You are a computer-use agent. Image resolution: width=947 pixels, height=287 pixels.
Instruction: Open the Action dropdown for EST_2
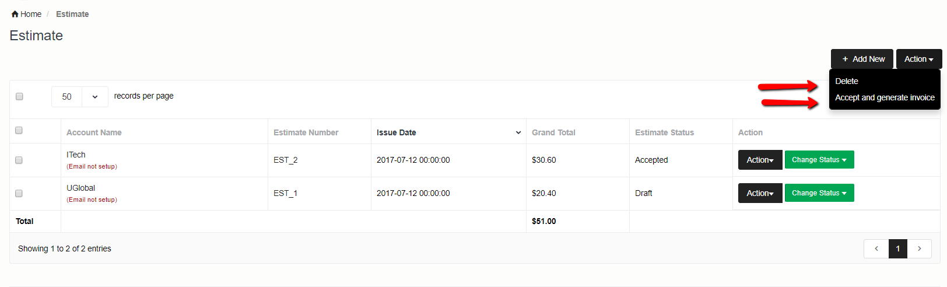pos(760,160)
